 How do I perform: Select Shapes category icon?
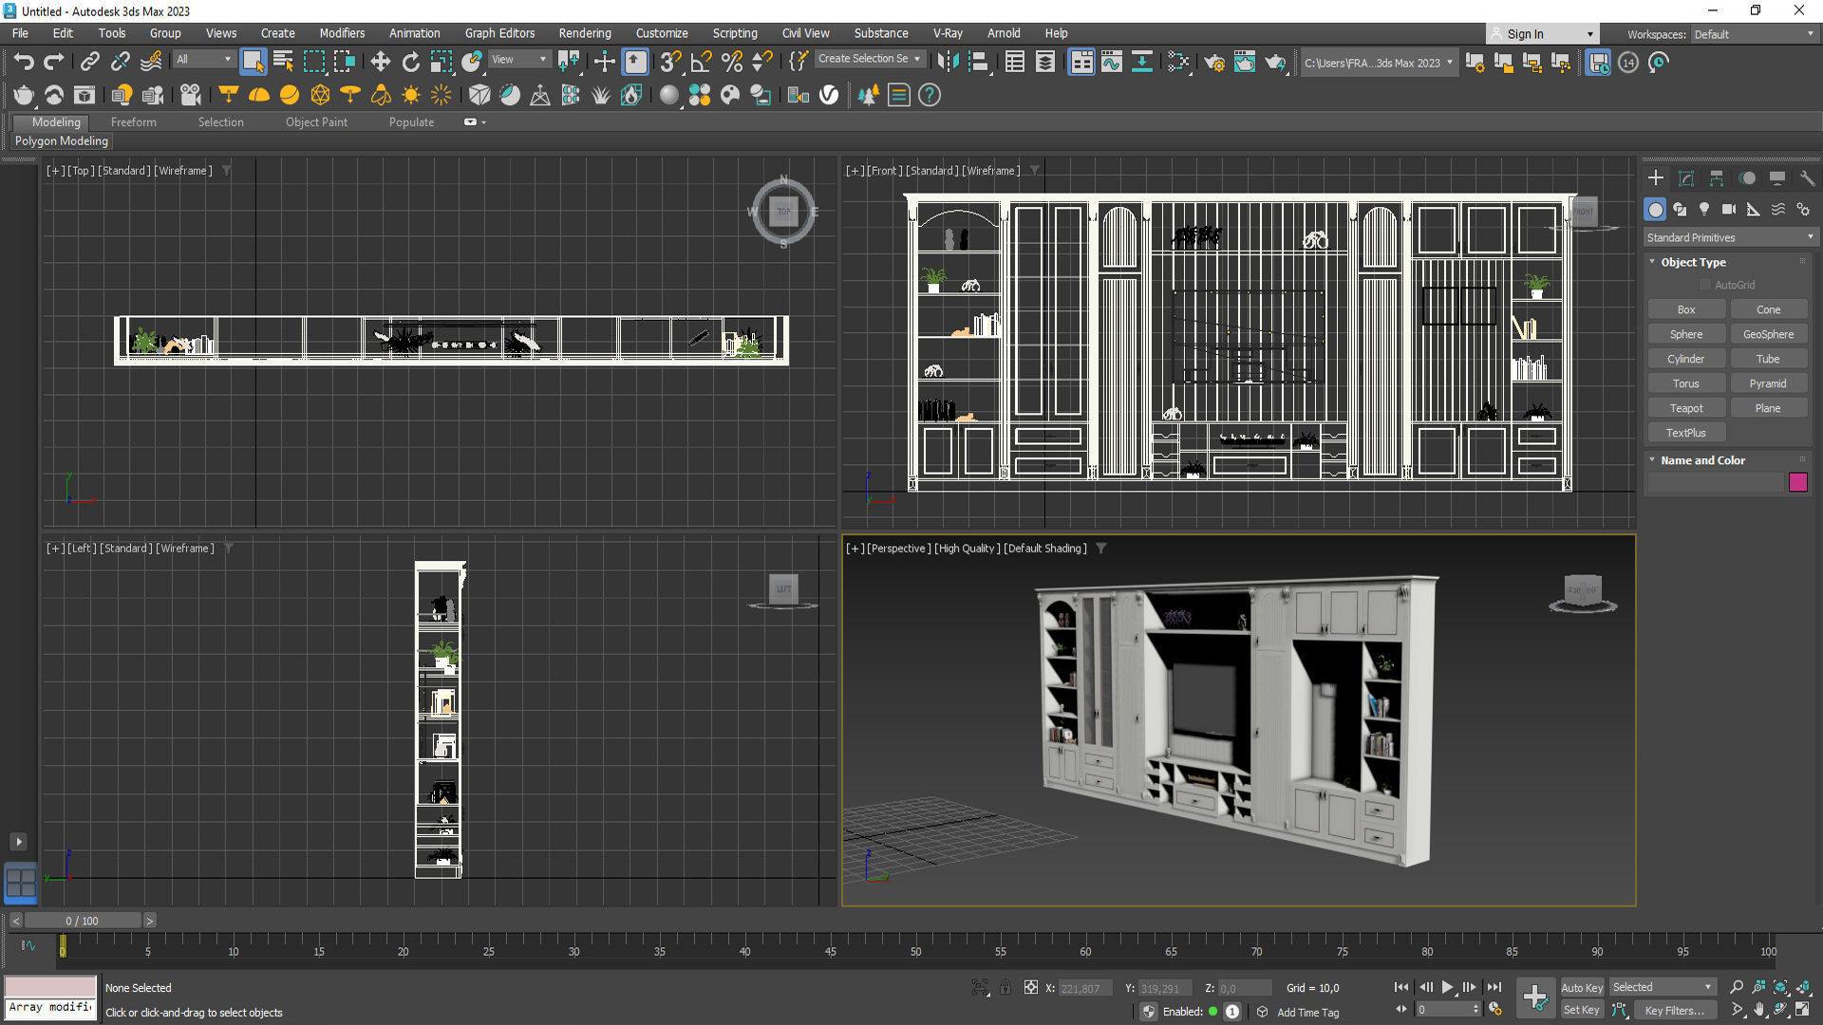[x=1680, y=210]
